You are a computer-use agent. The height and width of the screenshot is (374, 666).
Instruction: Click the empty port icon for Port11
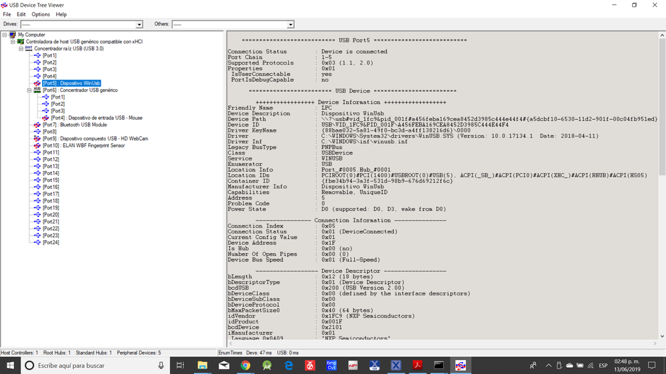pos(37,152)
